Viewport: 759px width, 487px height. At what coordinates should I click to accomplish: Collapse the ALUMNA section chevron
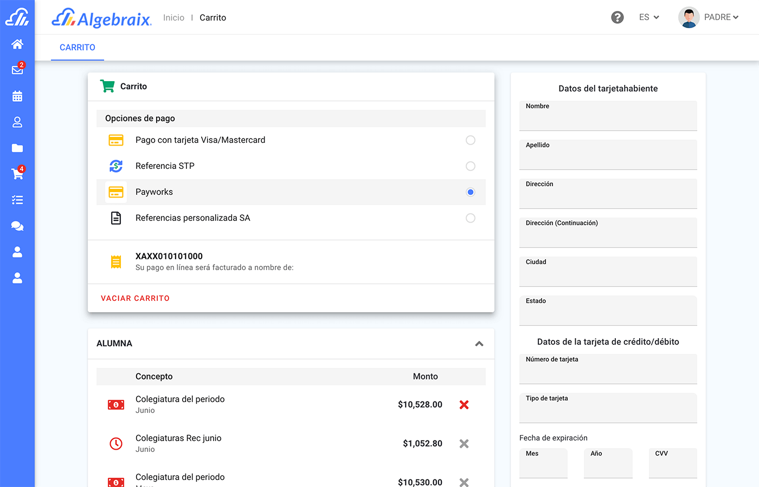pyautogui.click(x=479, y=344)
